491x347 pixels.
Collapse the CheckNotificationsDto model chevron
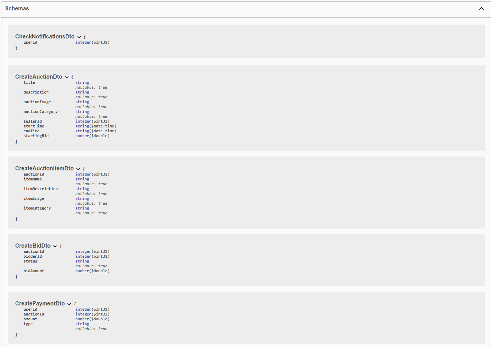pos(79,37)
